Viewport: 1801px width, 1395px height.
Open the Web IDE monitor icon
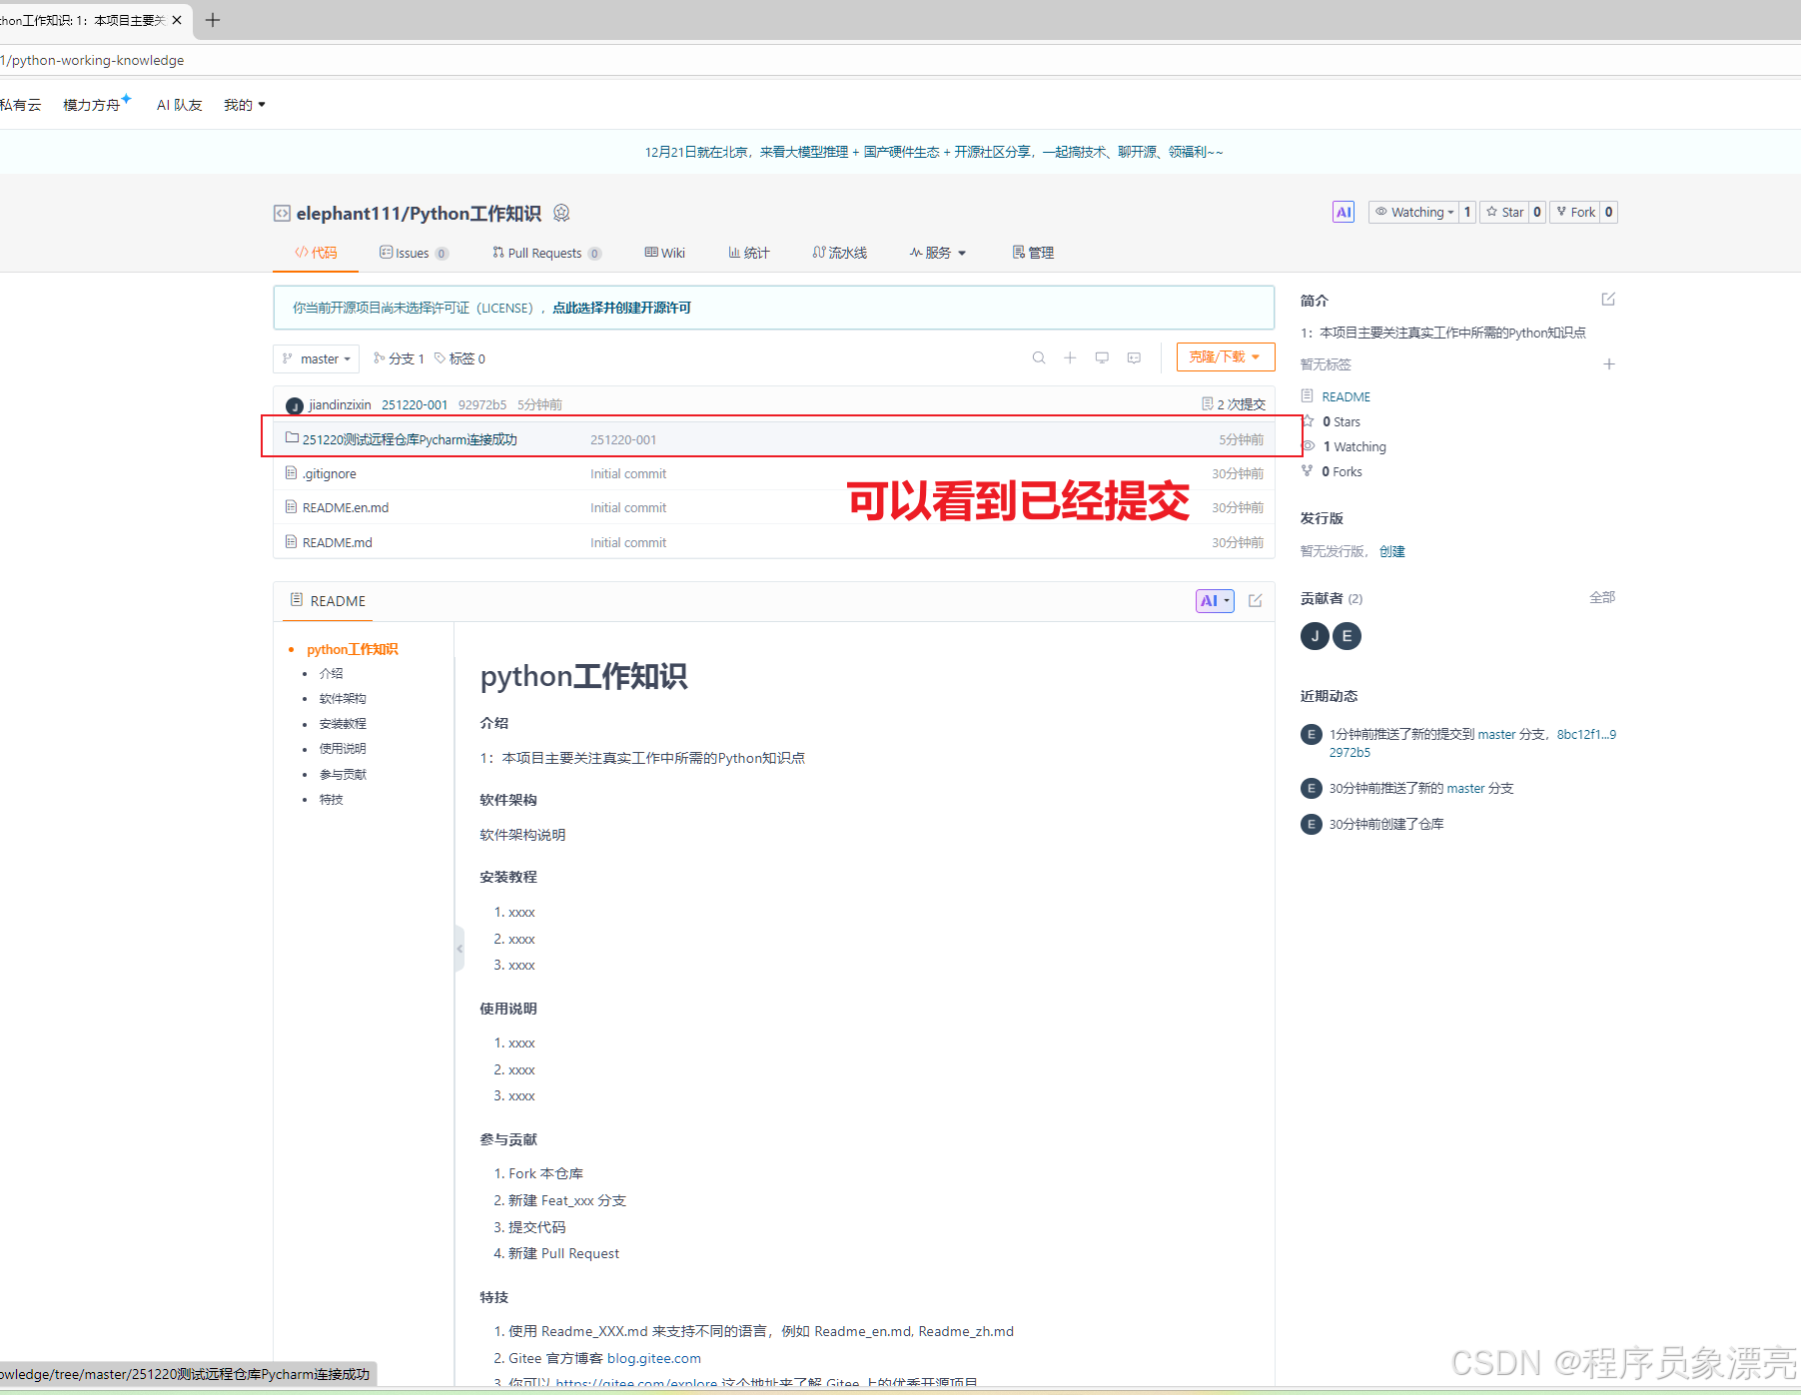click(x=1102, y=357)
